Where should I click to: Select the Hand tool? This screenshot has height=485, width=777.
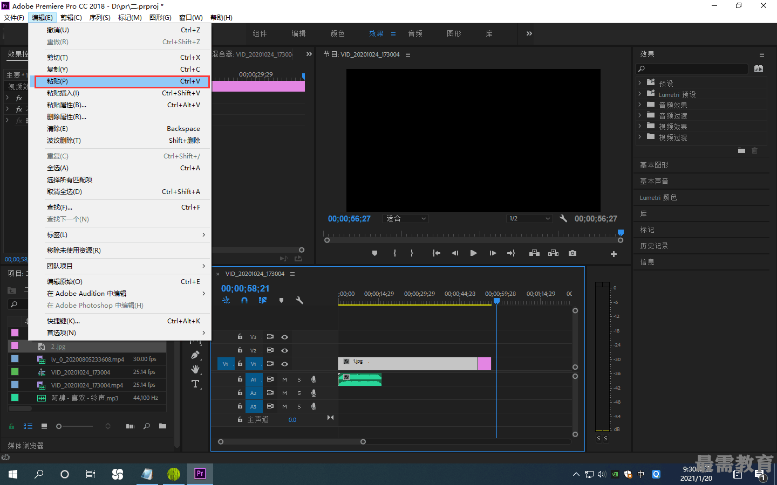click(195, 370)
